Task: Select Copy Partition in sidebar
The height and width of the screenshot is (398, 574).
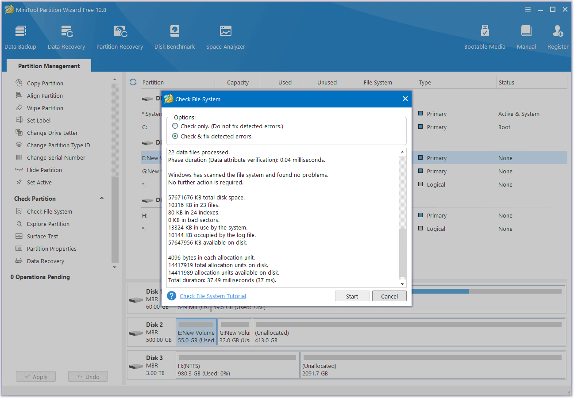Action: (45, 83)
